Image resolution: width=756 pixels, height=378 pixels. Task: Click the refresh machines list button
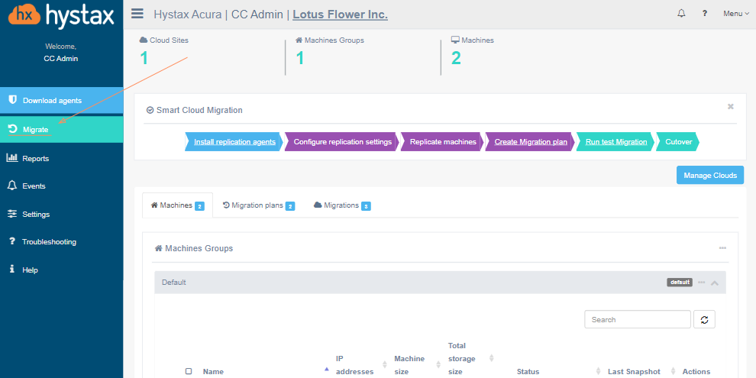pyautogui.click(x=704, y=320)
